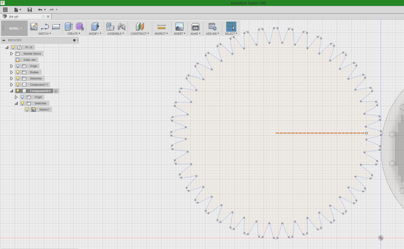Toggle visibility of top-level Origin folder

click(18, 66)
